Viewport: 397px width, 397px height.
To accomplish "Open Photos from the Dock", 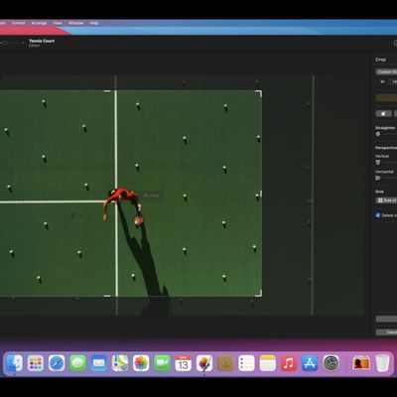I will 141,363.
